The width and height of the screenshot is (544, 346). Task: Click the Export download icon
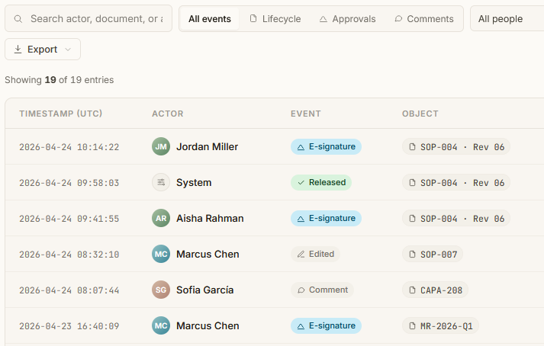pos(18,50)
